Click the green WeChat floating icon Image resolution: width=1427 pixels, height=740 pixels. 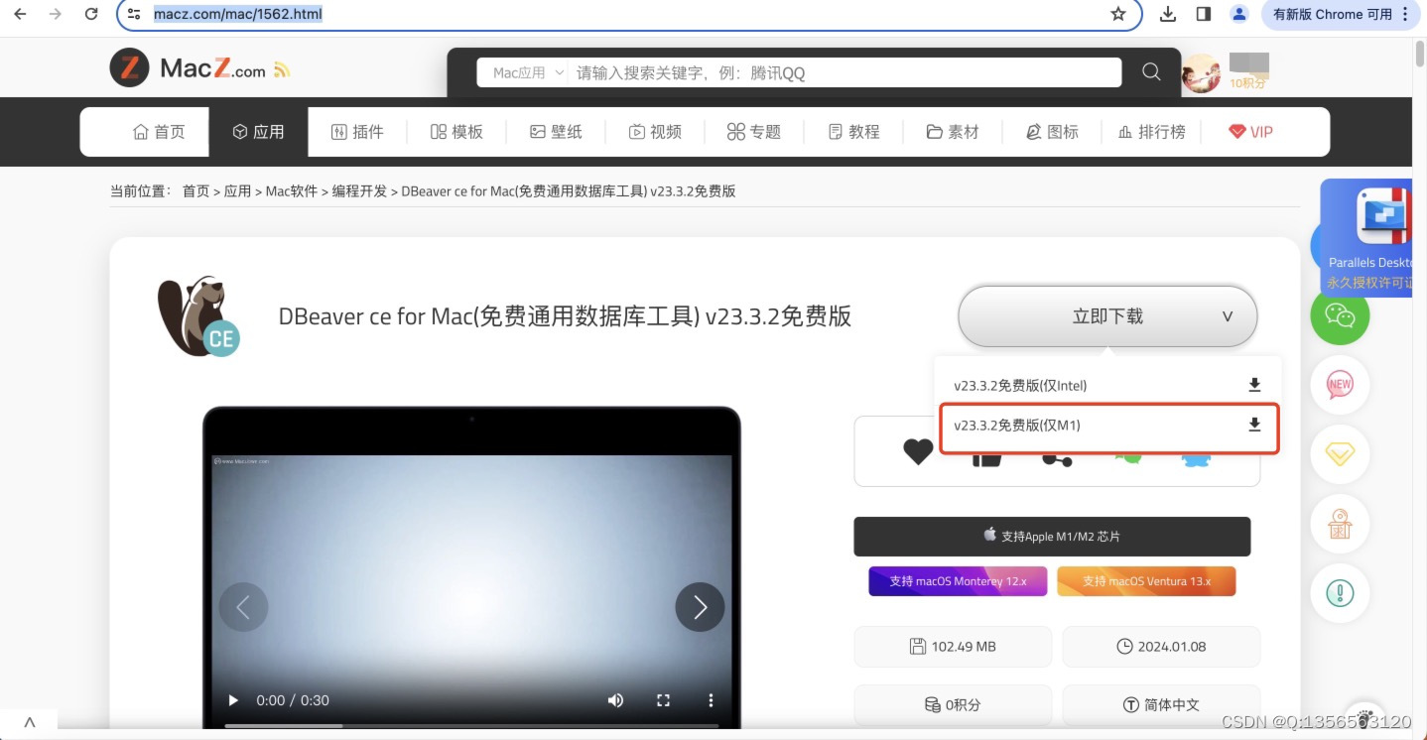(x=1340, y=315)
